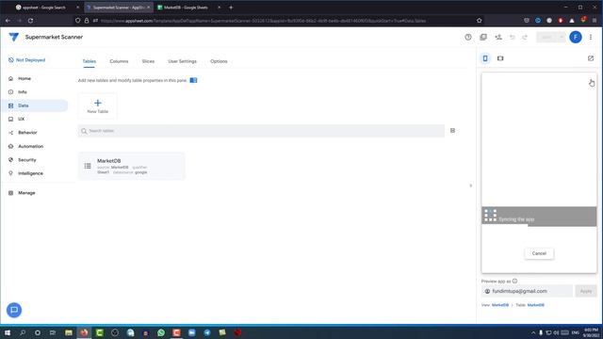This screenshot has width=603, height=339.
Task: Open Windows taskbar search
Action: click(x=23, y=332)
